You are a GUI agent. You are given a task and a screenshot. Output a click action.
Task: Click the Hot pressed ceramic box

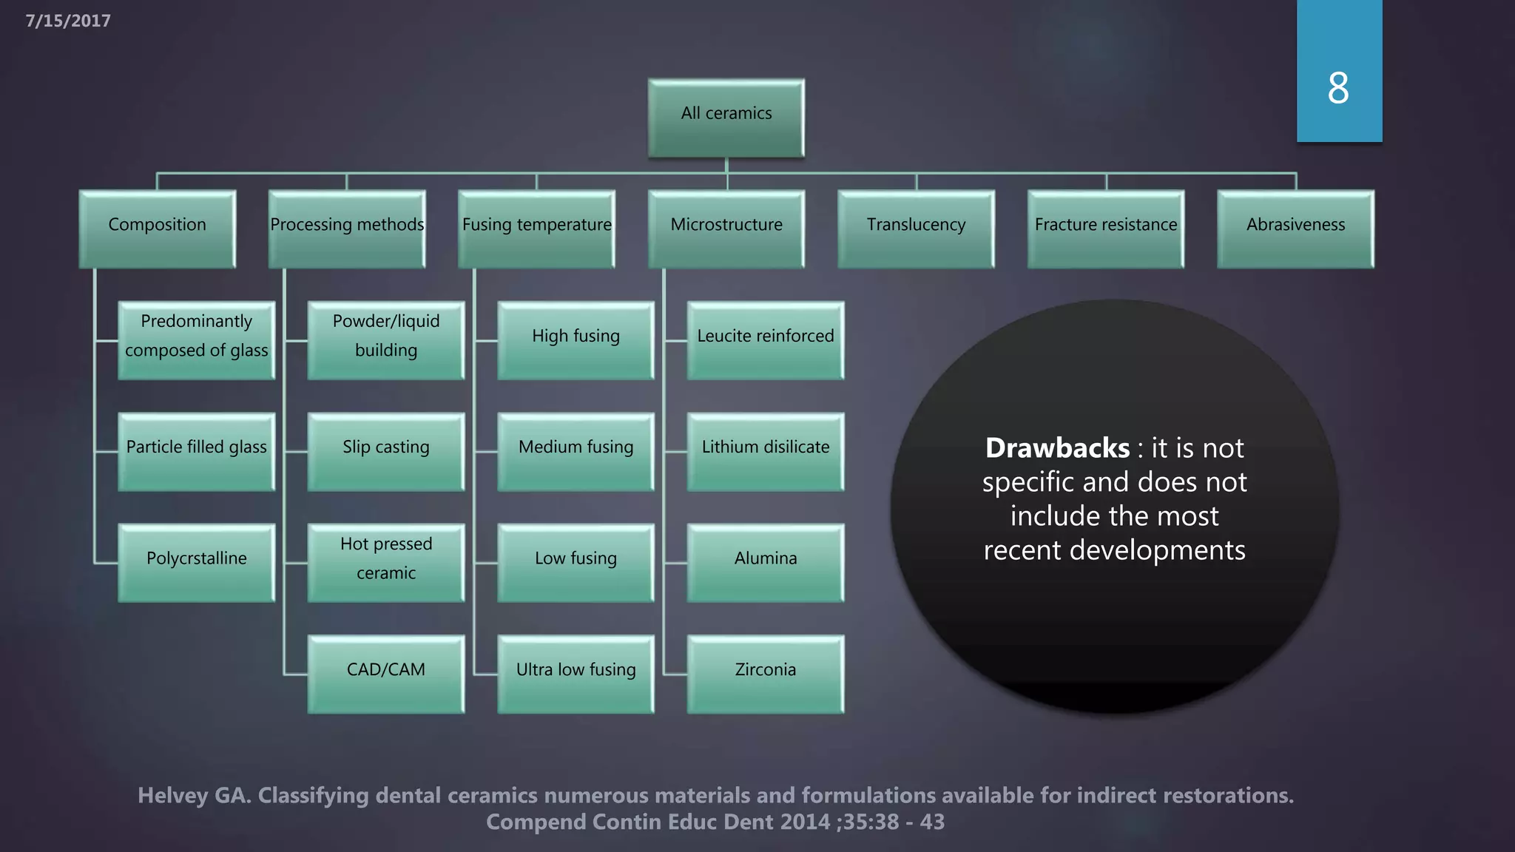[386, 562]
